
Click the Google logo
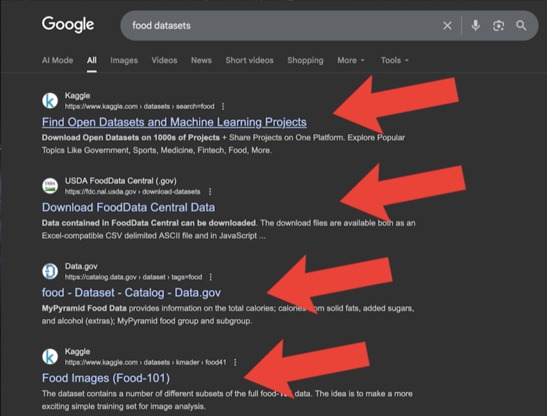[68, 25]
